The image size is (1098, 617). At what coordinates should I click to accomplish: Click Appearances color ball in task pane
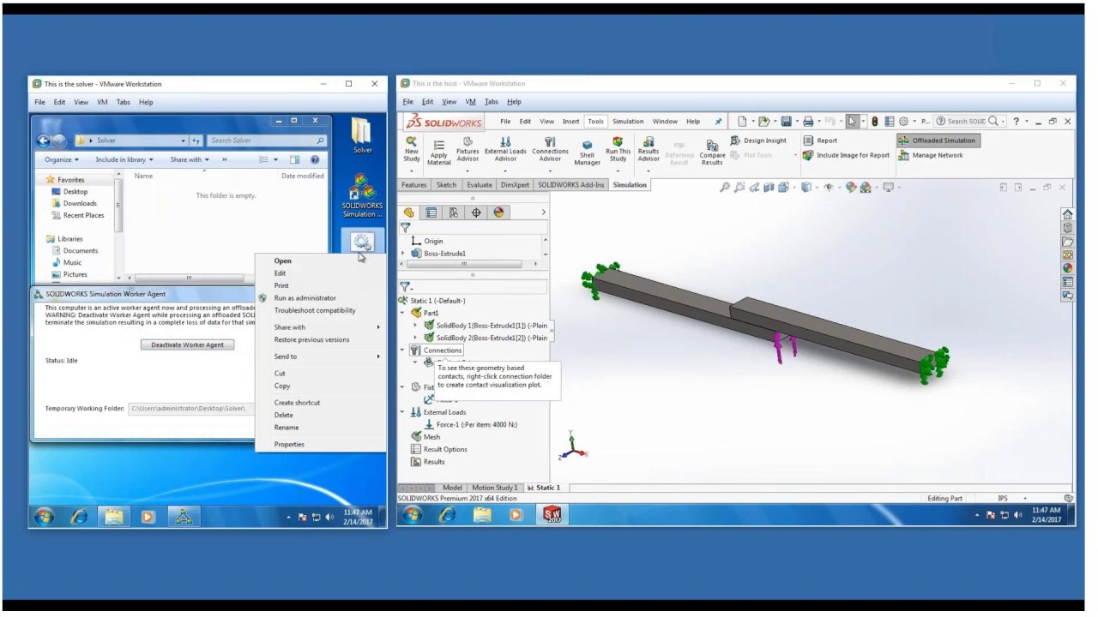(1067, 267)
